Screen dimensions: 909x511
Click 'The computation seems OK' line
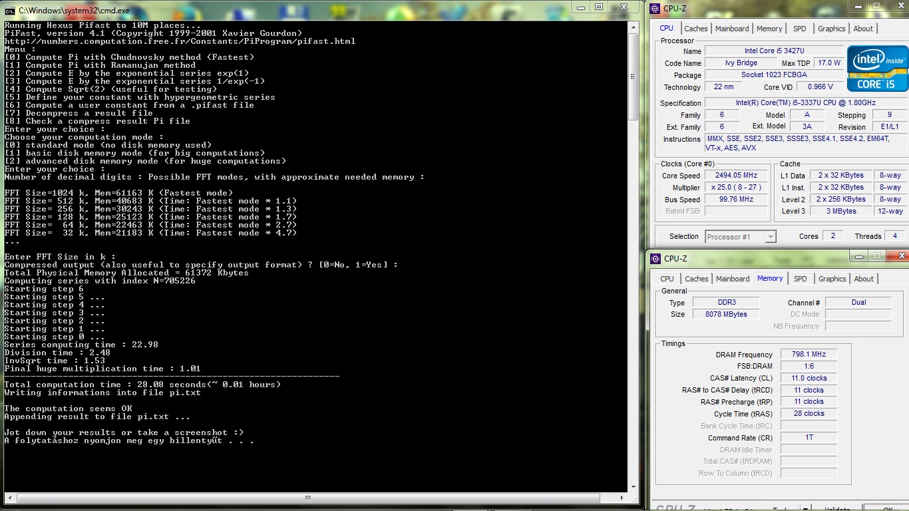pyautogui.click(x=68, y=409)
